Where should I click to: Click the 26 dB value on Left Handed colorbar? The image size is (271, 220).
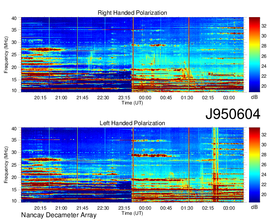point(264,165)
